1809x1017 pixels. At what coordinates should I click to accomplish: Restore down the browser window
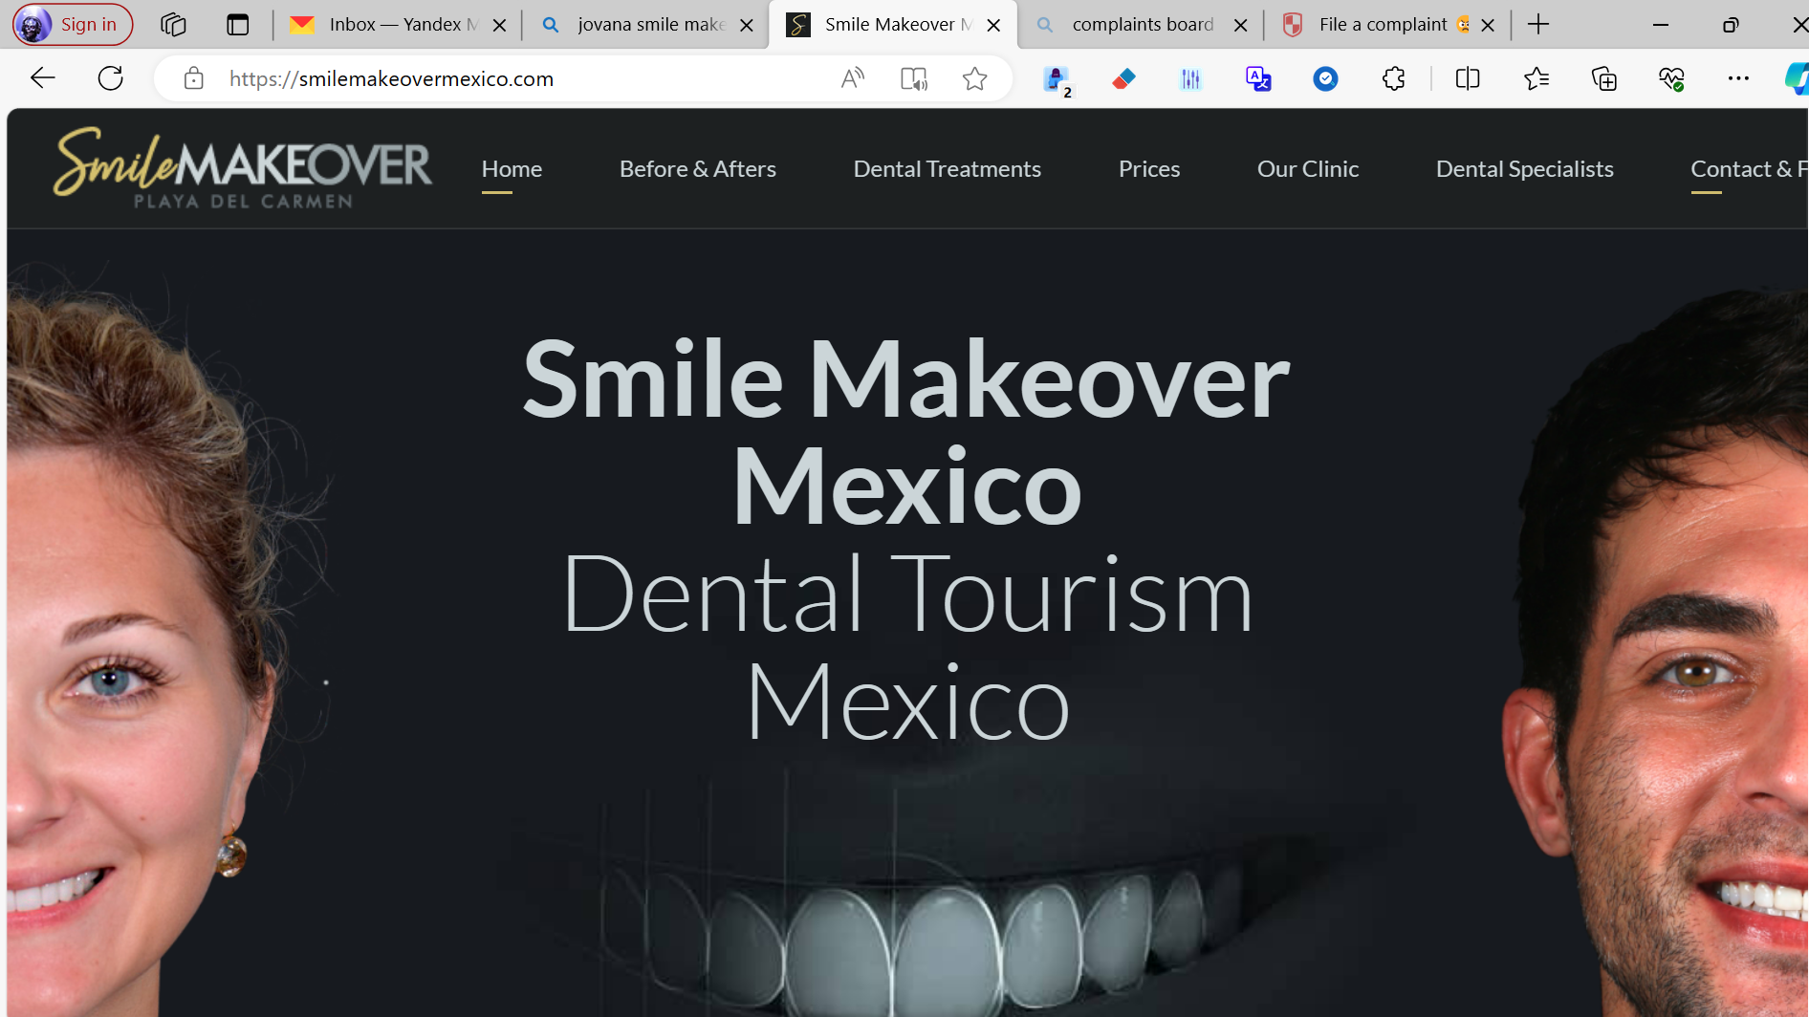tap(1731, 25)
